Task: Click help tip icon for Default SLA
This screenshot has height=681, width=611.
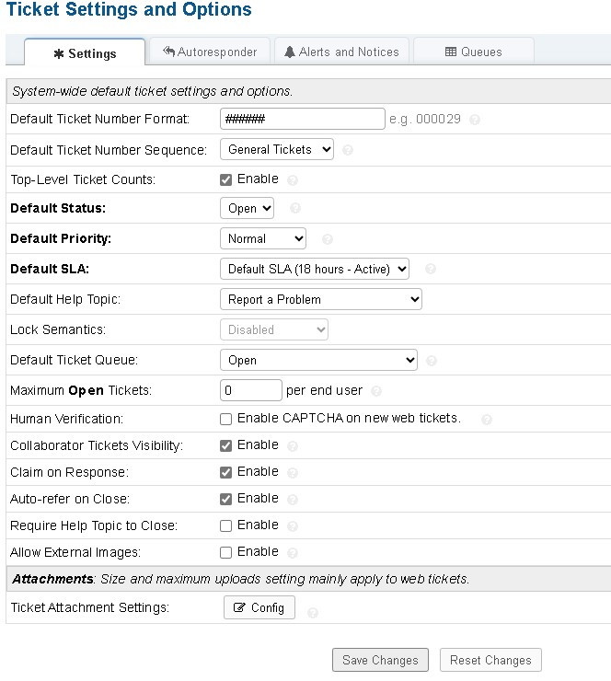Action: coord(430,270)
